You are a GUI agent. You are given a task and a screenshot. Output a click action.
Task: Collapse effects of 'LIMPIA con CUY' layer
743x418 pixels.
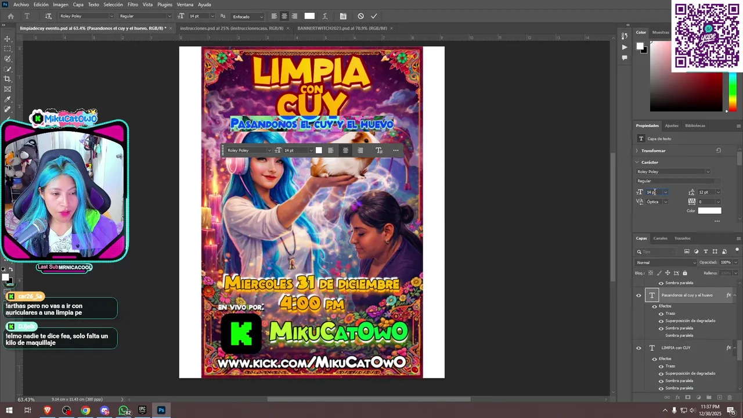(735, 348)
